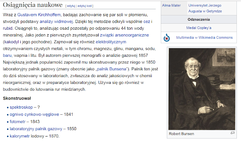The height and width of the screenshot is (141, 241).
Task: Click the 'Skonstruował' subheading
Action: pos(17,99)
